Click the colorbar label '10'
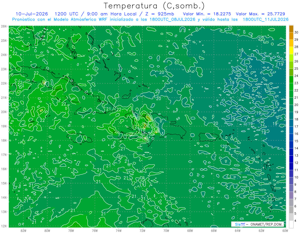Viewport: 303px width, 234px height. click(296, 177)
